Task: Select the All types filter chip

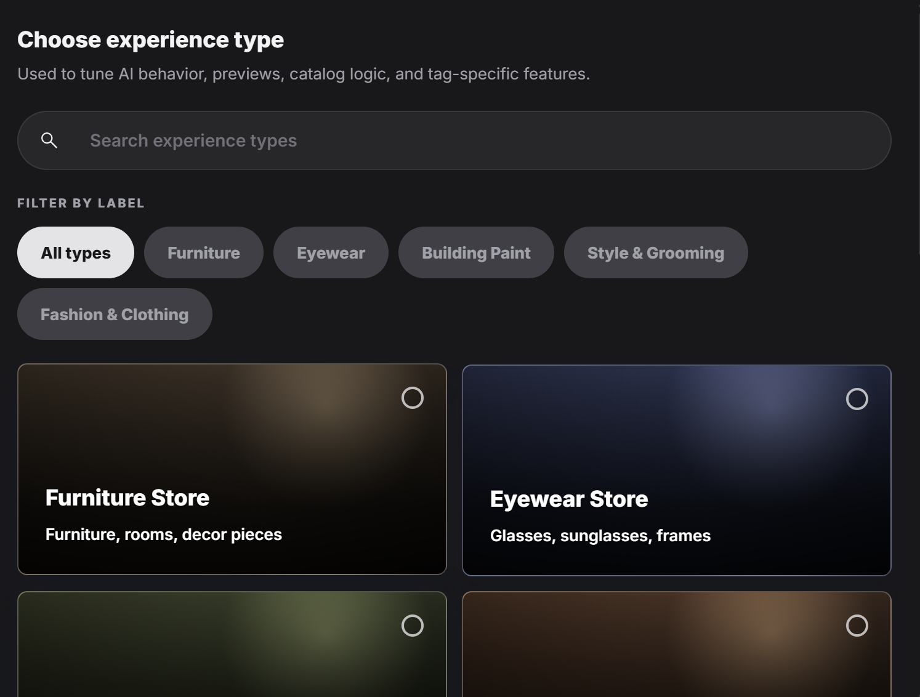Action: (76, 252)
